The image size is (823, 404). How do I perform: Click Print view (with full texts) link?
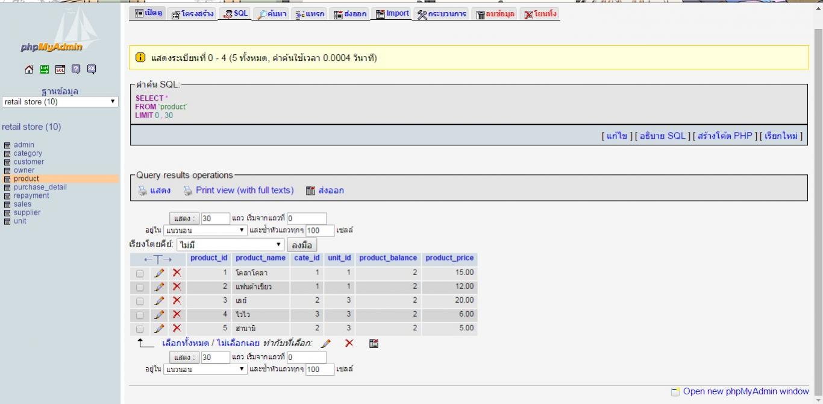point(245,191)
